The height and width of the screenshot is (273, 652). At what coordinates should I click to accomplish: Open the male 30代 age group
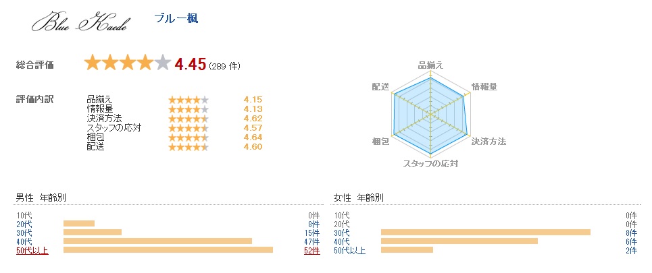[x=24, y=233]
